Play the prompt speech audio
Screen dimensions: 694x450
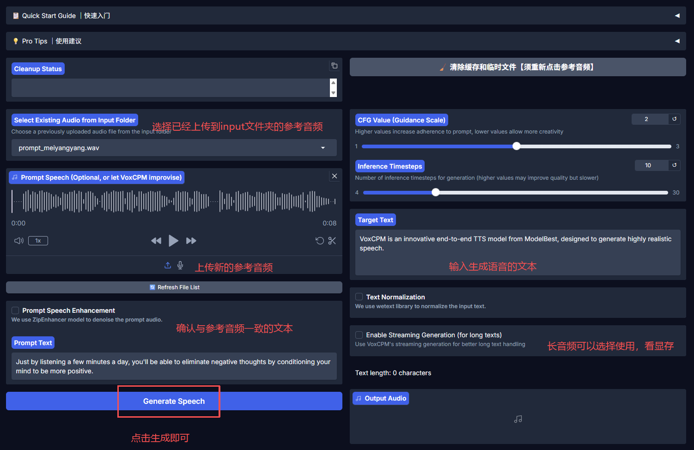coord(173,241)
